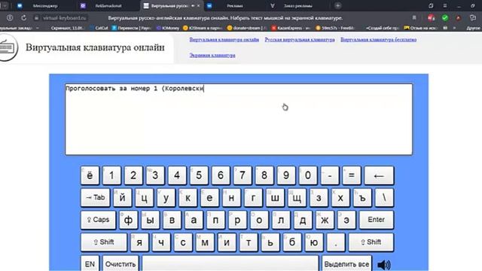Reload the page with refresh icon
The height and width of the screenshot is (271, 482).
23,18
